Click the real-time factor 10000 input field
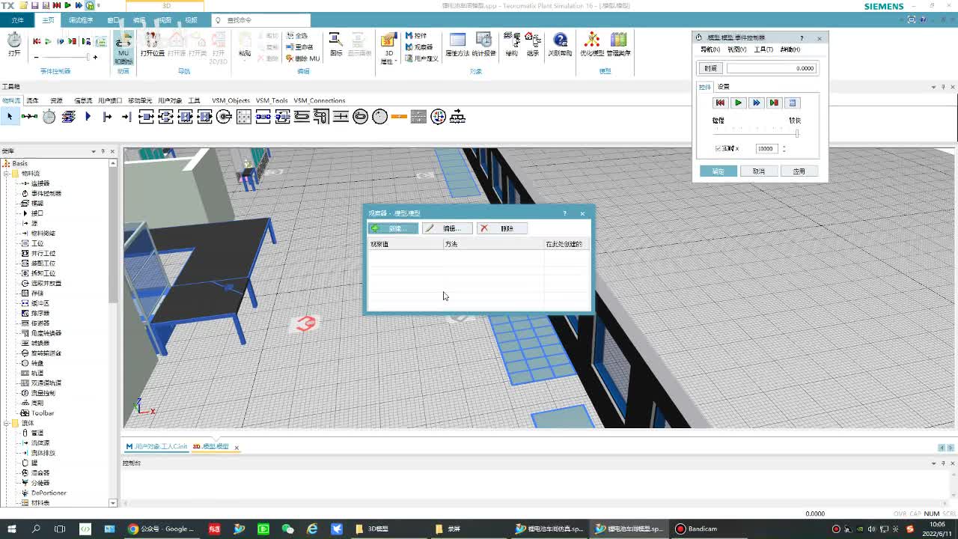The height and width of the screenshot is (539, 958). 766,148
